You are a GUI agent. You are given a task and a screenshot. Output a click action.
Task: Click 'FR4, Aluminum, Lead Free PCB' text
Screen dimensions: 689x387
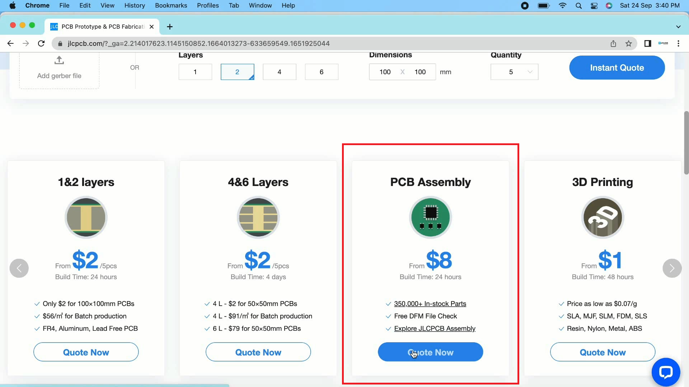pyautogui.click(x=90, y=328)
